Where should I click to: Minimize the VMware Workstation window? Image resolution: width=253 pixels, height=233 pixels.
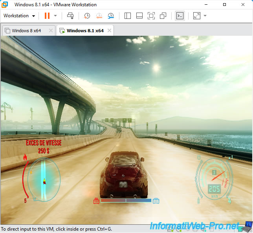(x=206, y=4)
